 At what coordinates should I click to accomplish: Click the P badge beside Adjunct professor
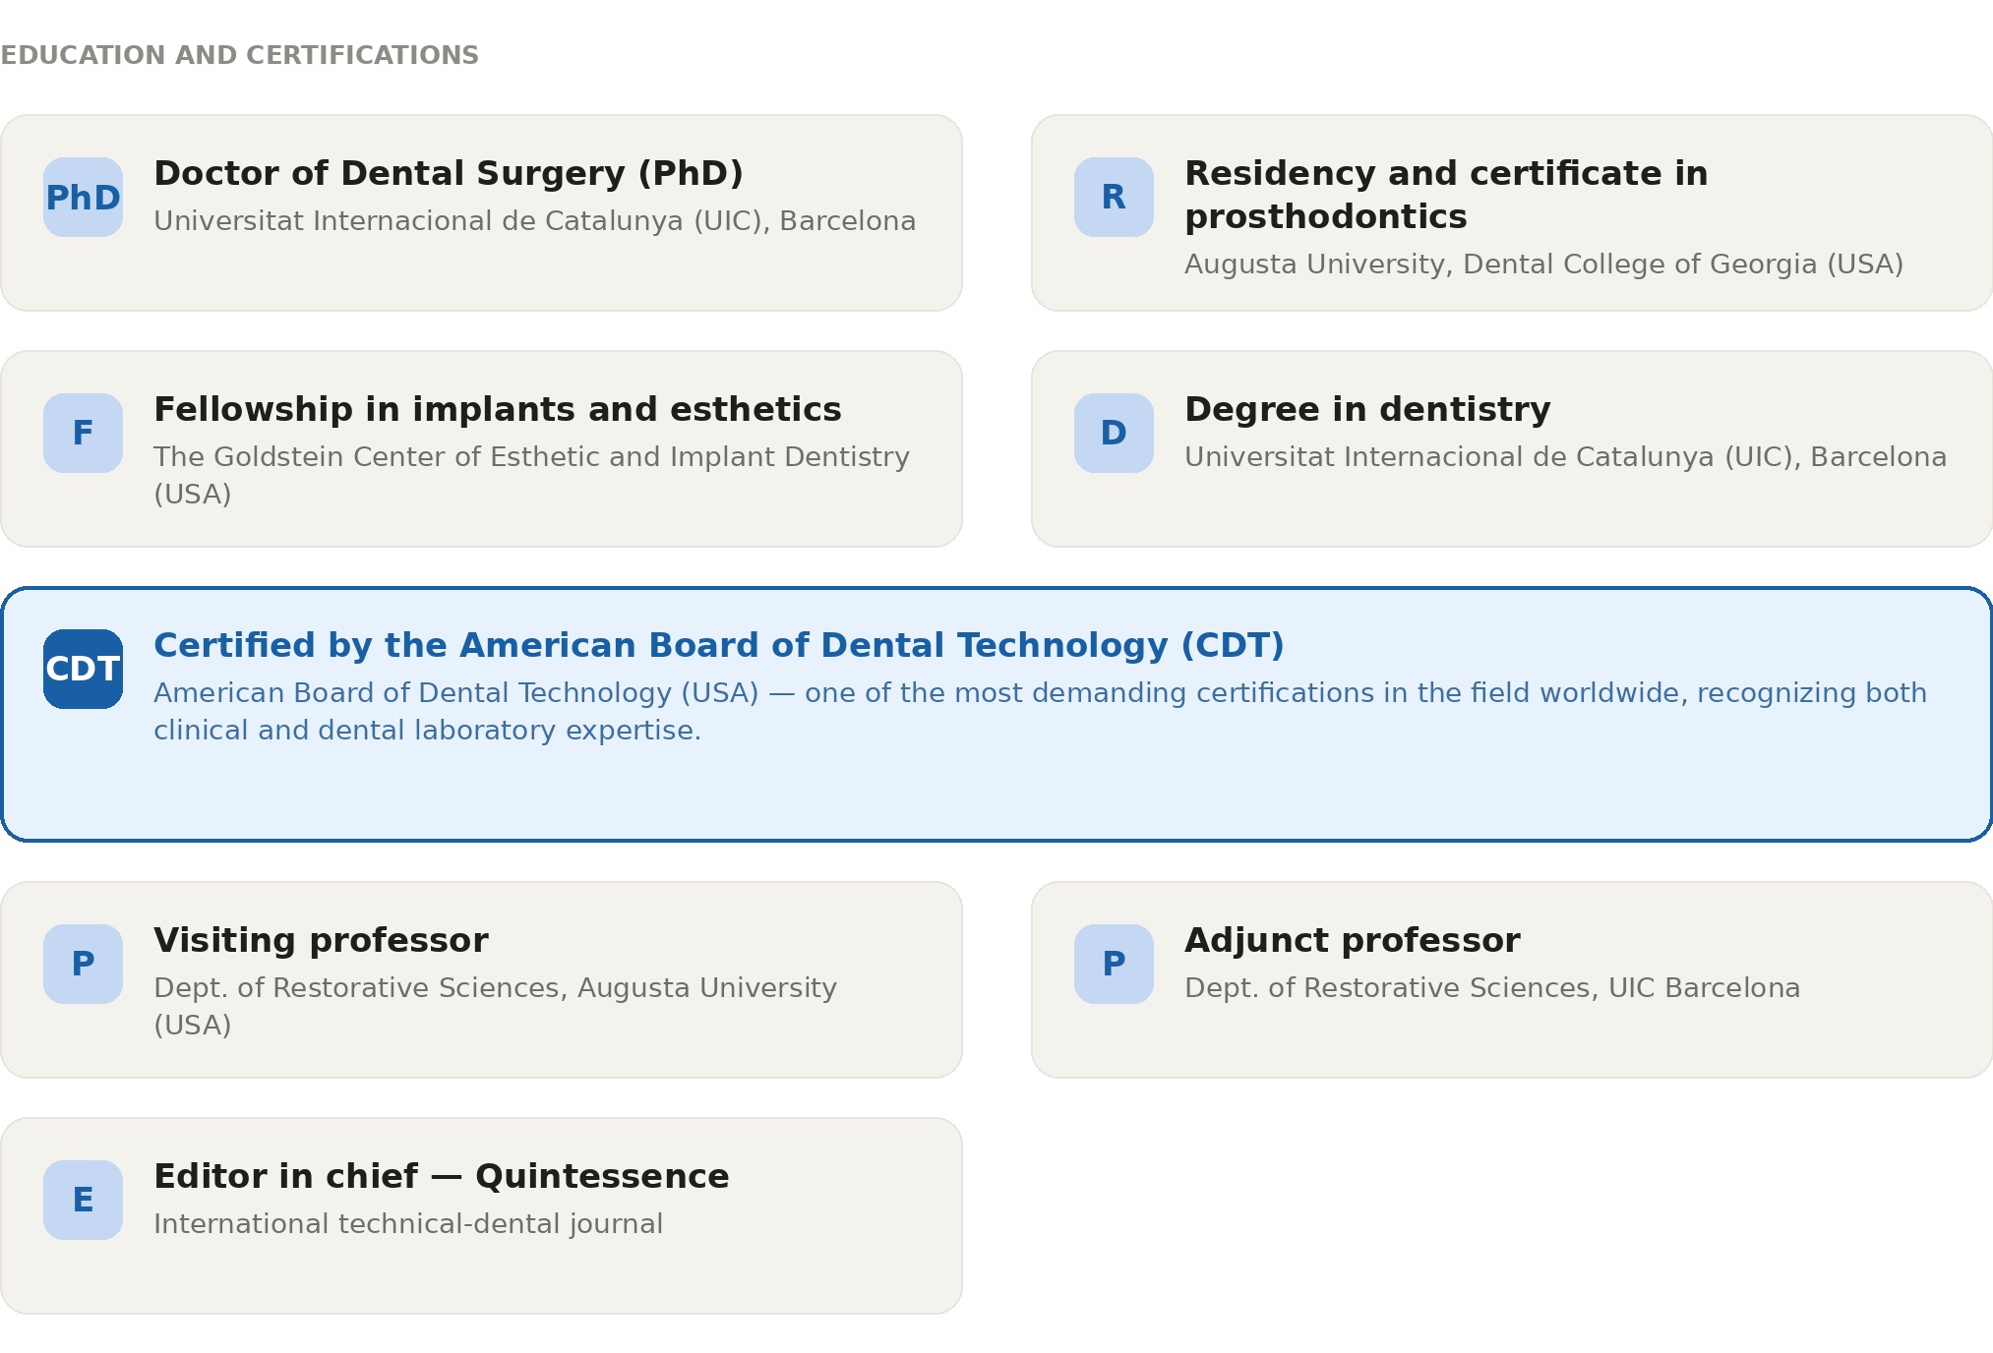[x=1114, y=964]
